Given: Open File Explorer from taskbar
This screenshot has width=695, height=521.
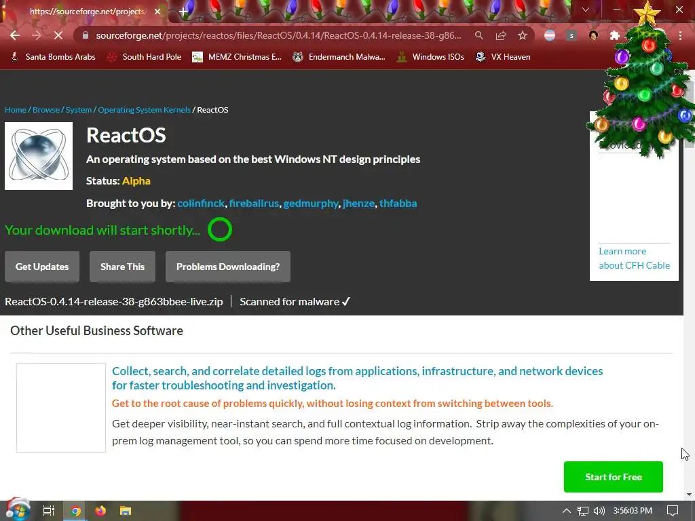Looking at the screenshot, I should pos(126,511).
